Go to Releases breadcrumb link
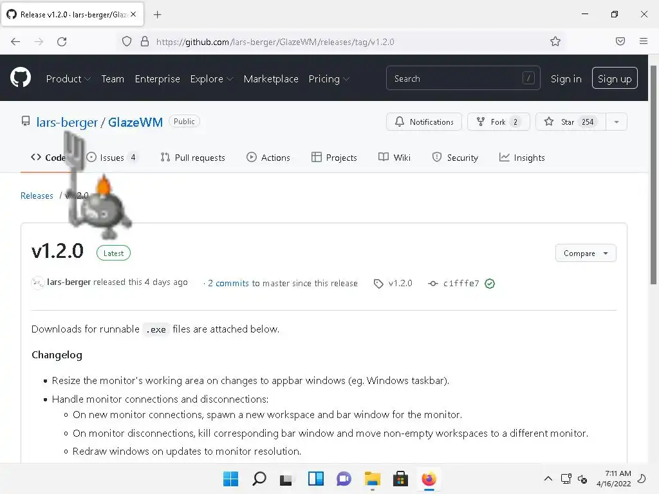 [x=37, y=196]
